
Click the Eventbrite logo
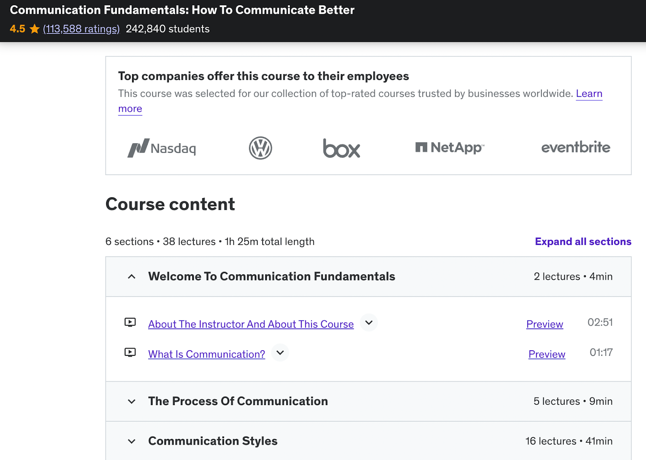[575, 148]
